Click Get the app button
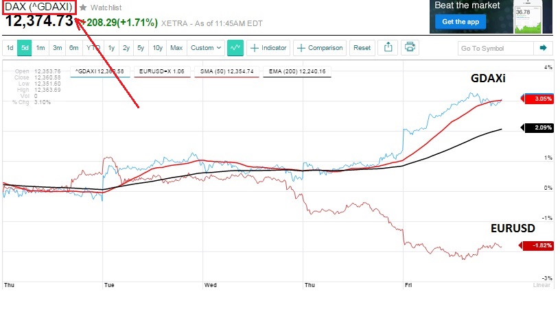The image size is (560, 309). click(460, 22)
